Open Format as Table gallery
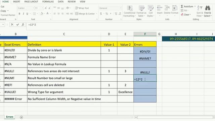215x121 pixels. coord(141,11)
